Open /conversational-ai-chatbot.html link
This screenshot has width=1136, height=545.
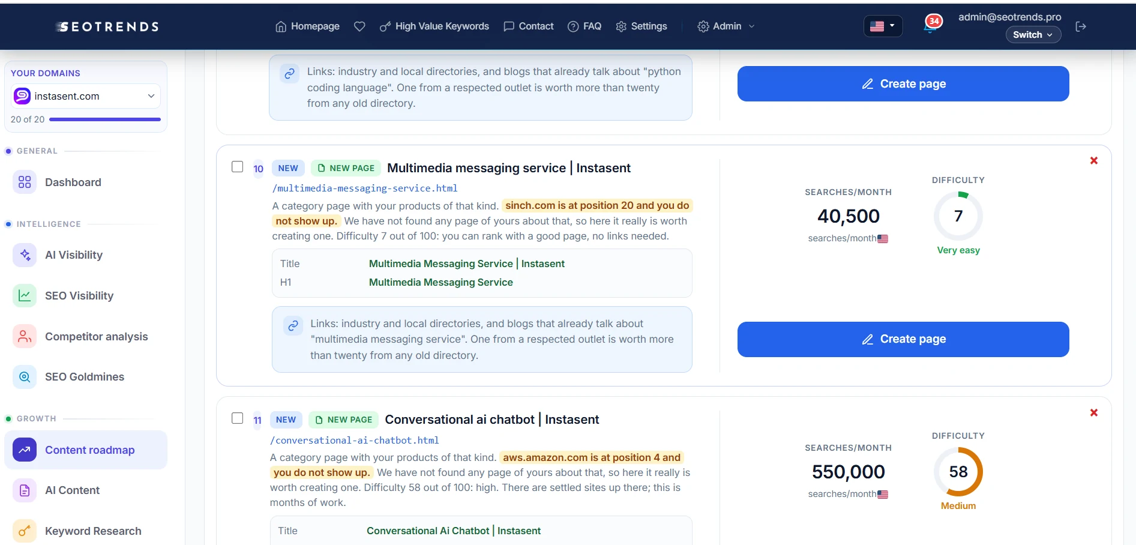(x=355, y=441)
